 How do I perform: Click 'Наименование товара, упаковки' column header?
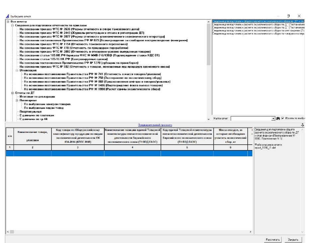[x=33, y=136]
